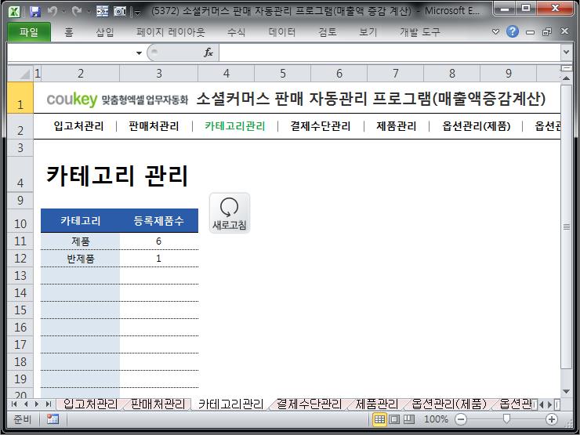Go to 판매처관리 navigation link

154,126
